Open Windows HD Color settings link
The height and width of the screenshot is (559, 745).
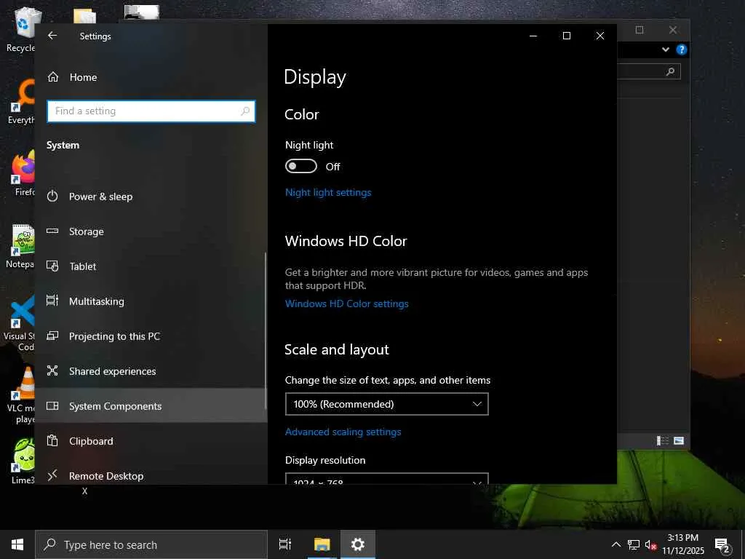(346, 304)
